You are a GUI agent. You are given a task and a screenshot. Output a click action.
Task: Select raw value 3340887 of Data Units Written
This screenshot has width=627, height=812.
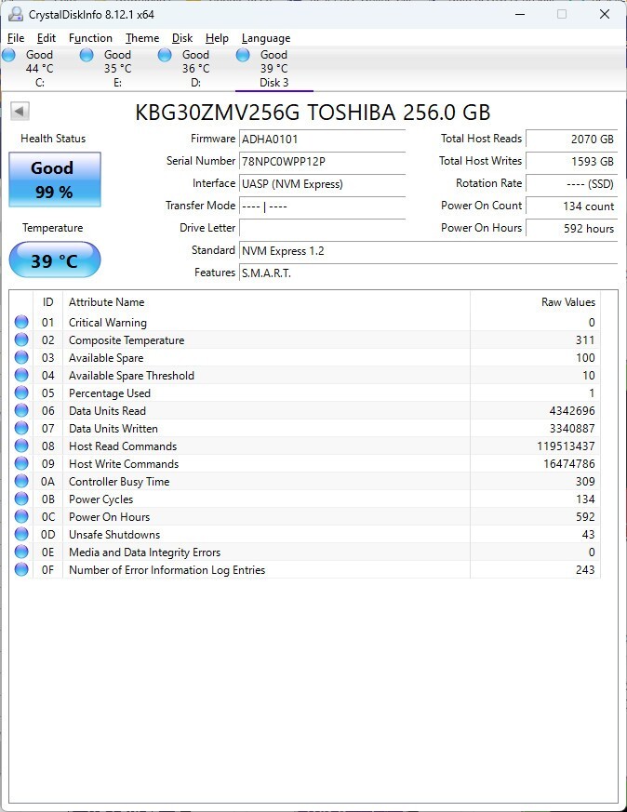click(x=572, y=428)
